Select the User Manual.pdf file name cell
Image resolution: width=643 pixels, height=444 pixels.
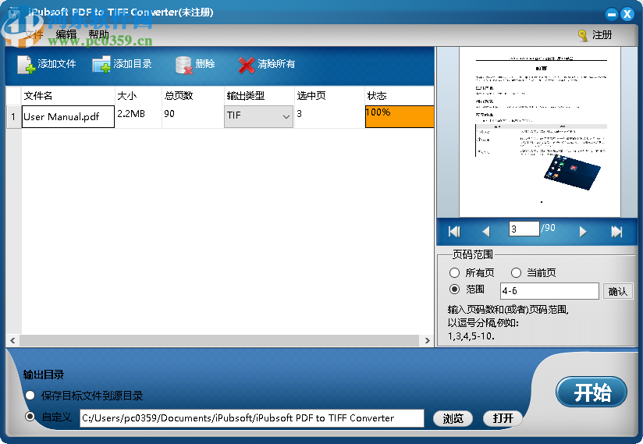(68, 117)
